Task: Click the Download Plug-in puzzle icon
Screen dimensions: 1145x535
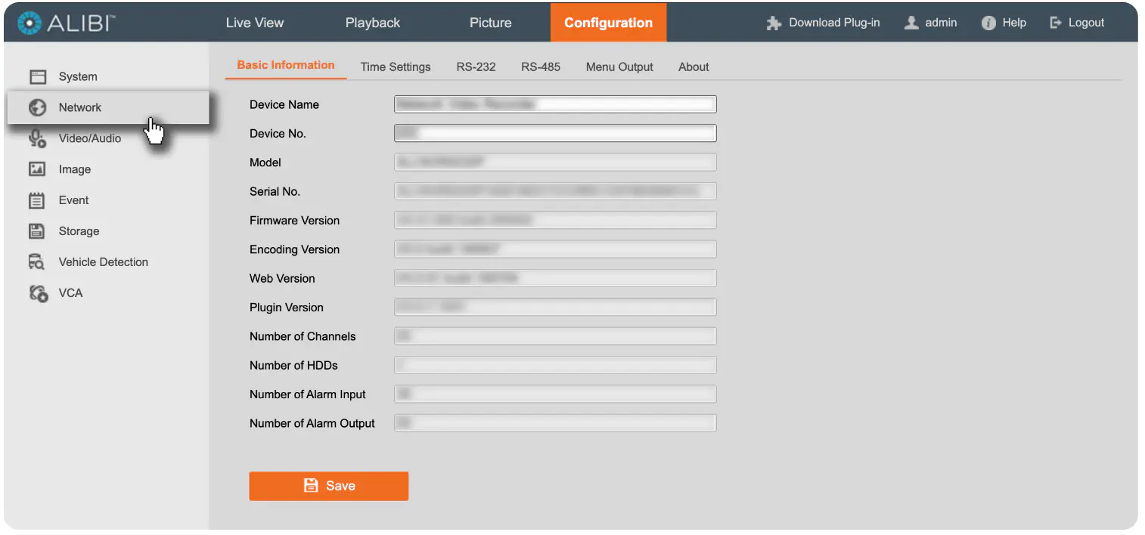Action: (x=774, y=23)
